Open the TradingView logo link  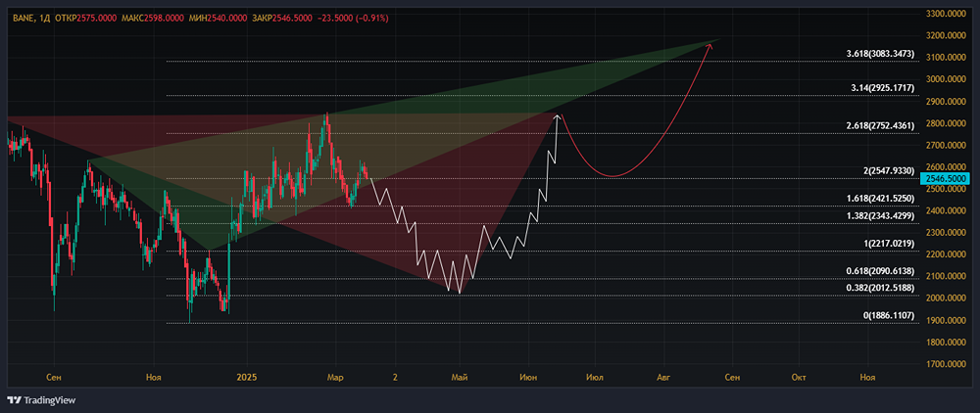tap(40, 400)
